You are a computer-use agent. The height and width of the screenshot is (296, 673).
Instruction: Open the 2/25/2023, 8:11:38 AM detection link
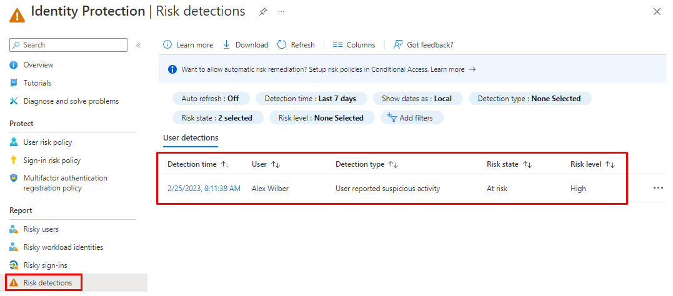point(204,189)
